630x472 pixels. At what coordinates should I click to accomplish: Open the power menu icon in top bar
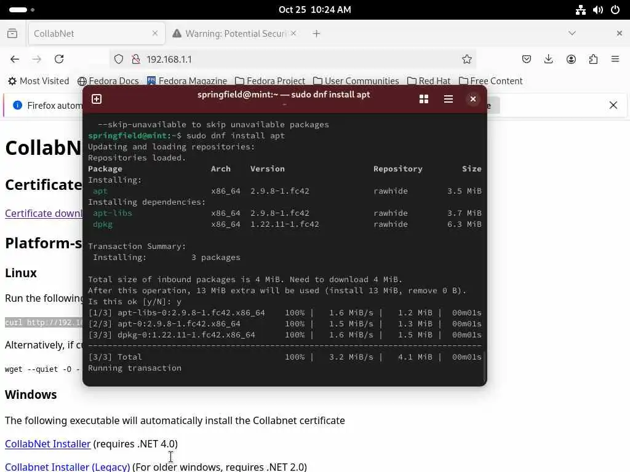615,10
